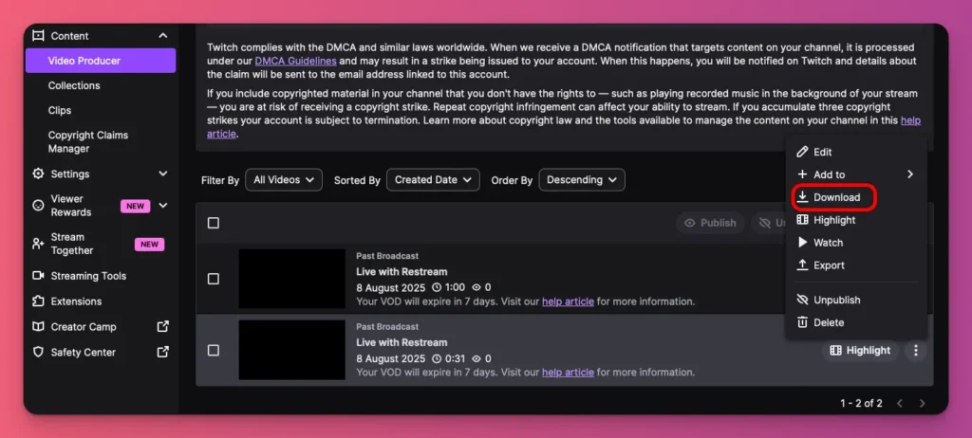This screenshot has height=438, width=972.
Task: Select the 1:00 Live with Restream checkbox
Action: click(x=214, y=279)
